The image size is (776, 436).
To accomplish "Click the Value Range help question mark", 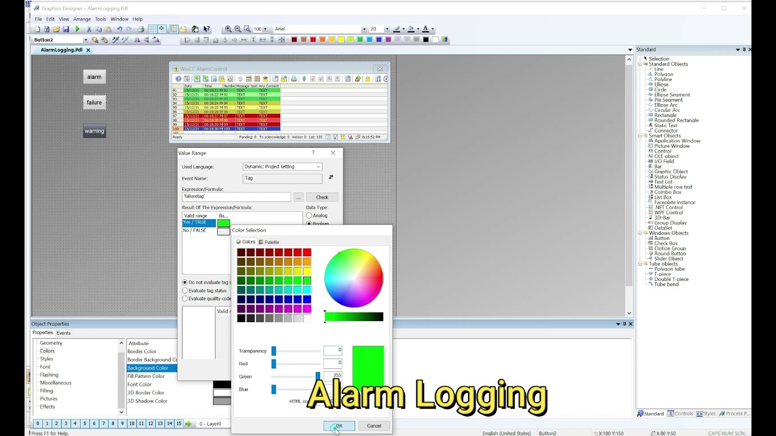I will [x=313, y=153].
